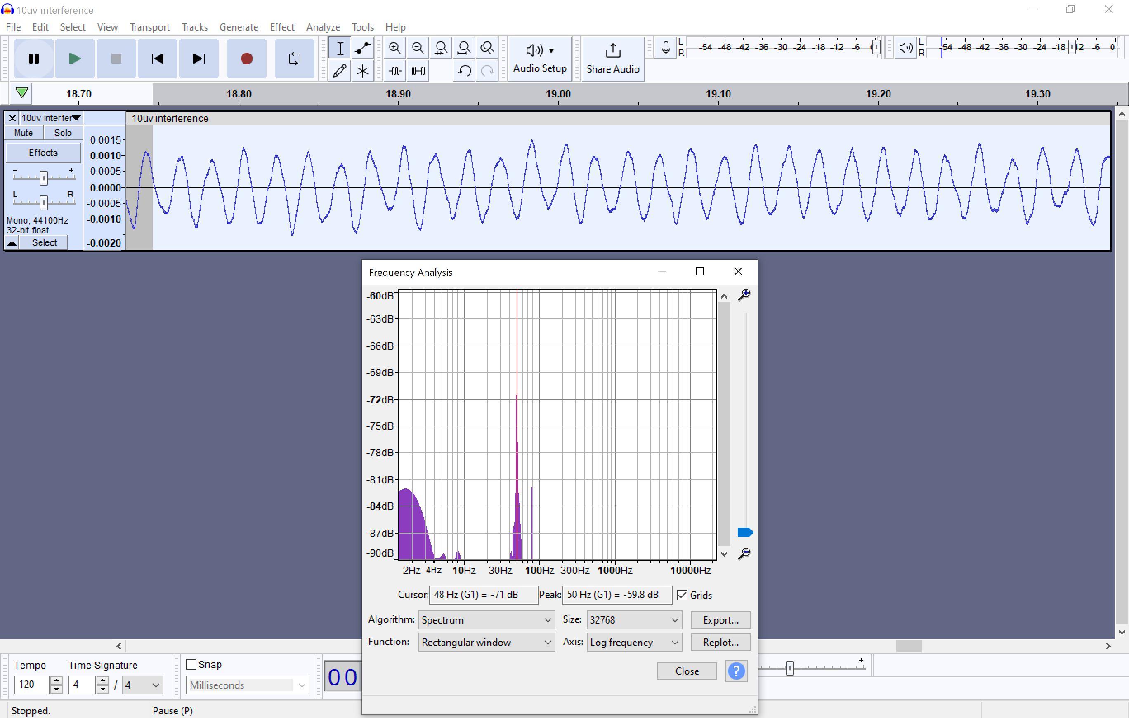Click the record meter microphone icon
The height and width of the screenshot is (718, 1129).
[665, 48]
